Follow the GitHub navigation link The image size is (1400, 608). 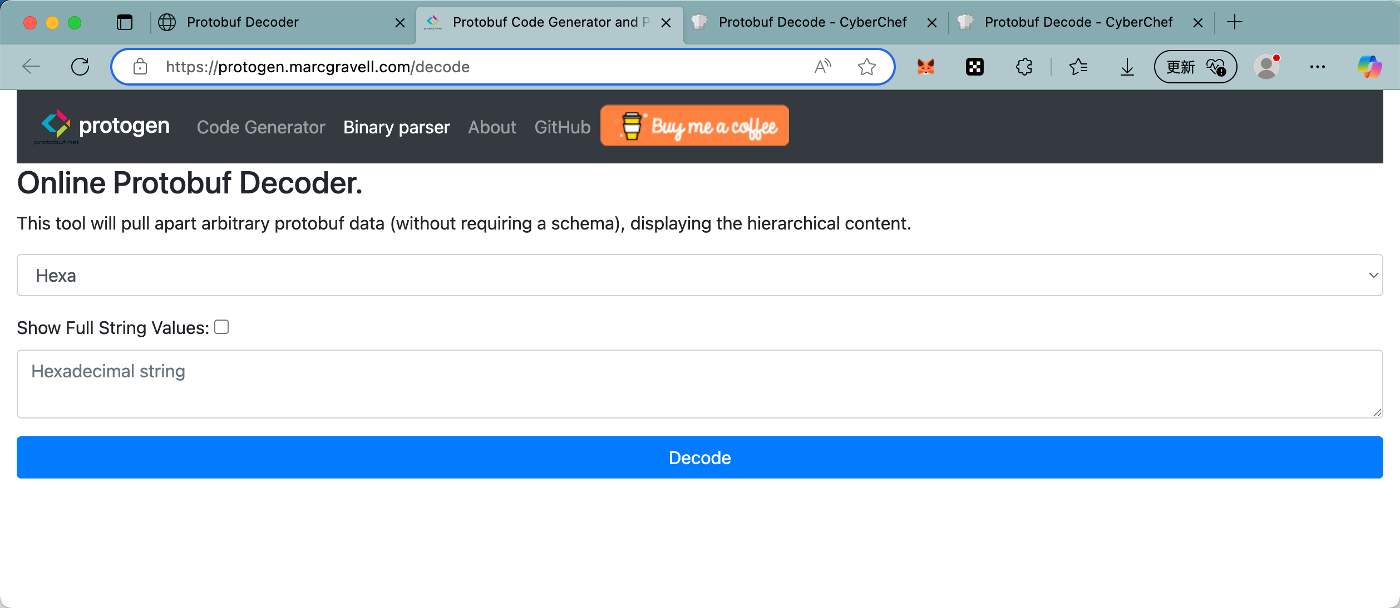(x=562, y=127)
